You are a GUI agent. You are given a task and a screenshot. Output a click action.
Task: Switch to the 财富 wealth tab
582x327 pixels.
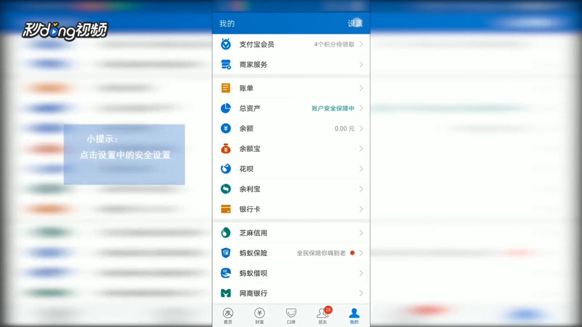260,316
